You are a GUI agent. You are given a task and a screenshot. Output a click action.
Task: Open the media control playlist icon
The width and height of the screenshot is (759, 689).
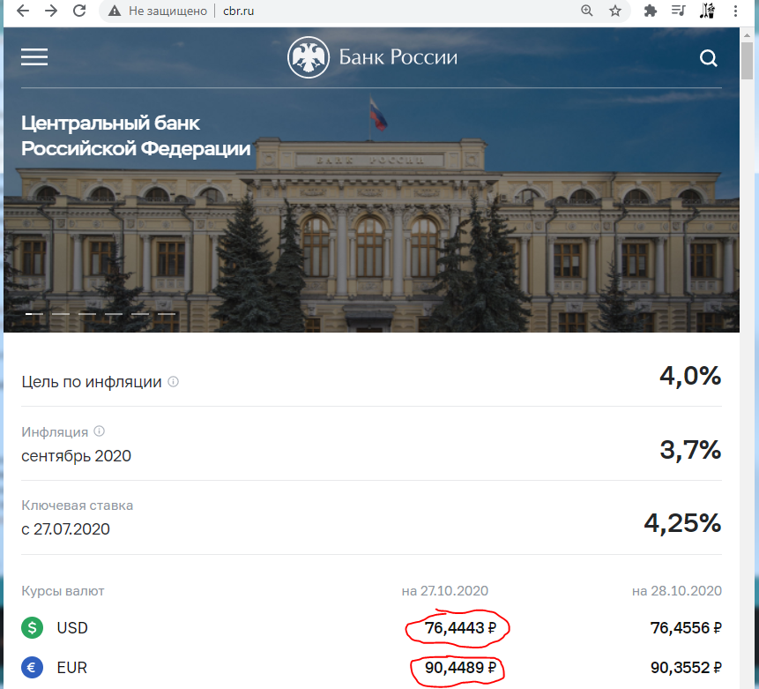click(679, 11)
